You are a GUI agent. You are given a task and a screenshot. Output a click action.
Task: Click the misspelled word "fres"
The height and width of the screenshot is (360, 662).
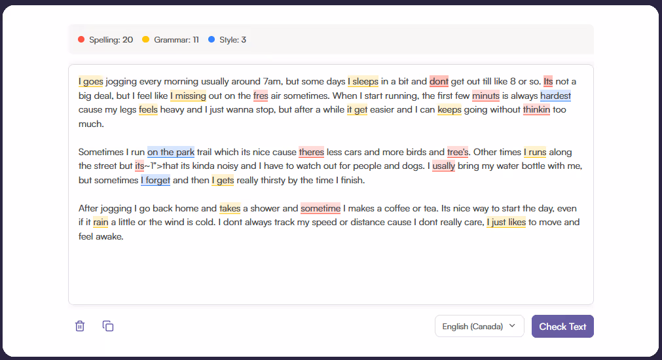[261, 96]
